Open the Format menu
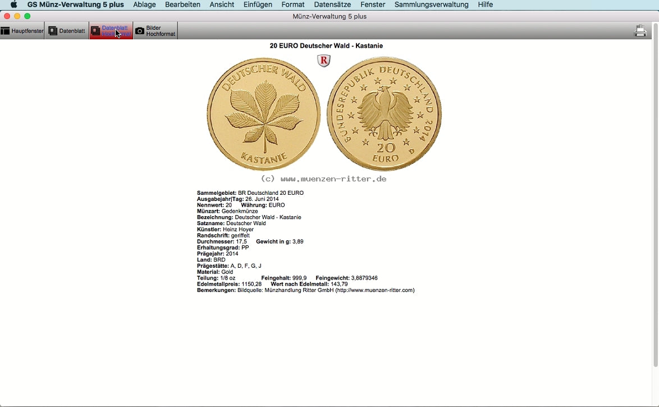This screenshot has height=407, width=659. [293, 4]
